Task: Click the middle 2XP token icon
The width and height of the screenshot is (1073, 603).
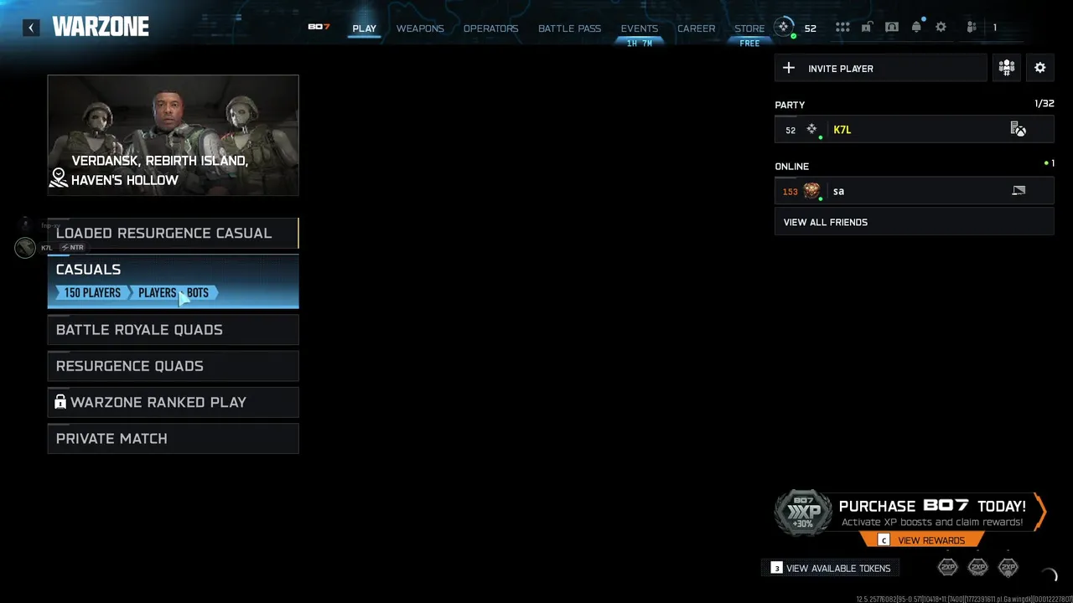Action: point(977,568)
